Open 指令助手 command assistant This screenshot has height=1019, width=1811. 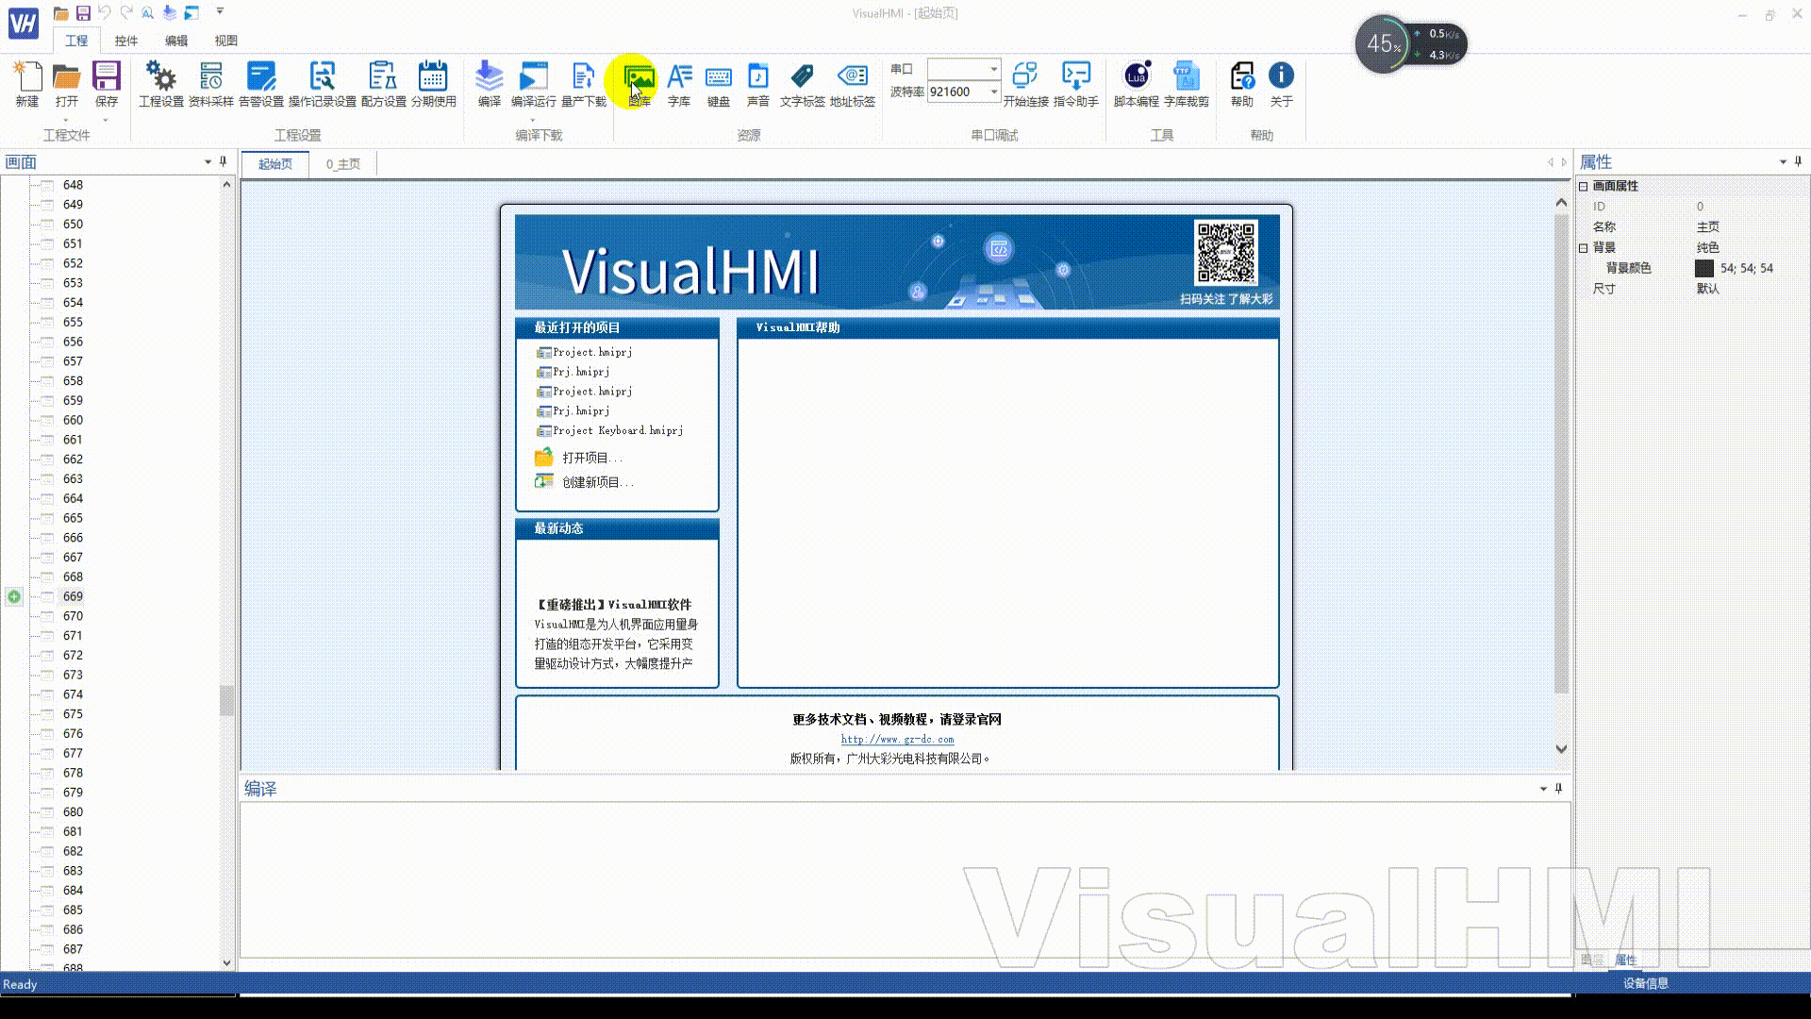point(1076,84)
